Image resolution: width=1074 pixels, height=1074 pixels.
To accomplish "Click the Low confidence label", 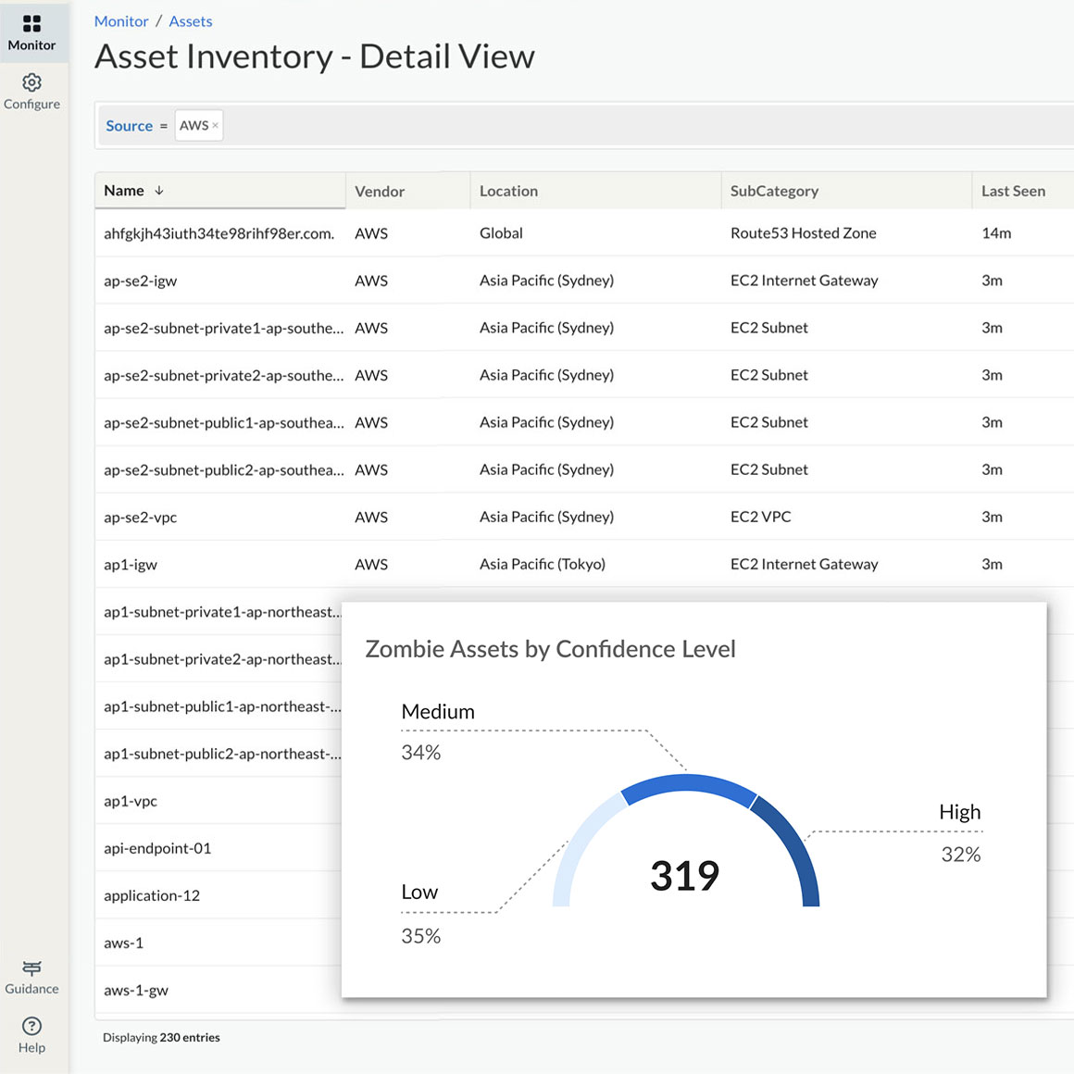I will [x=419, y=892].
